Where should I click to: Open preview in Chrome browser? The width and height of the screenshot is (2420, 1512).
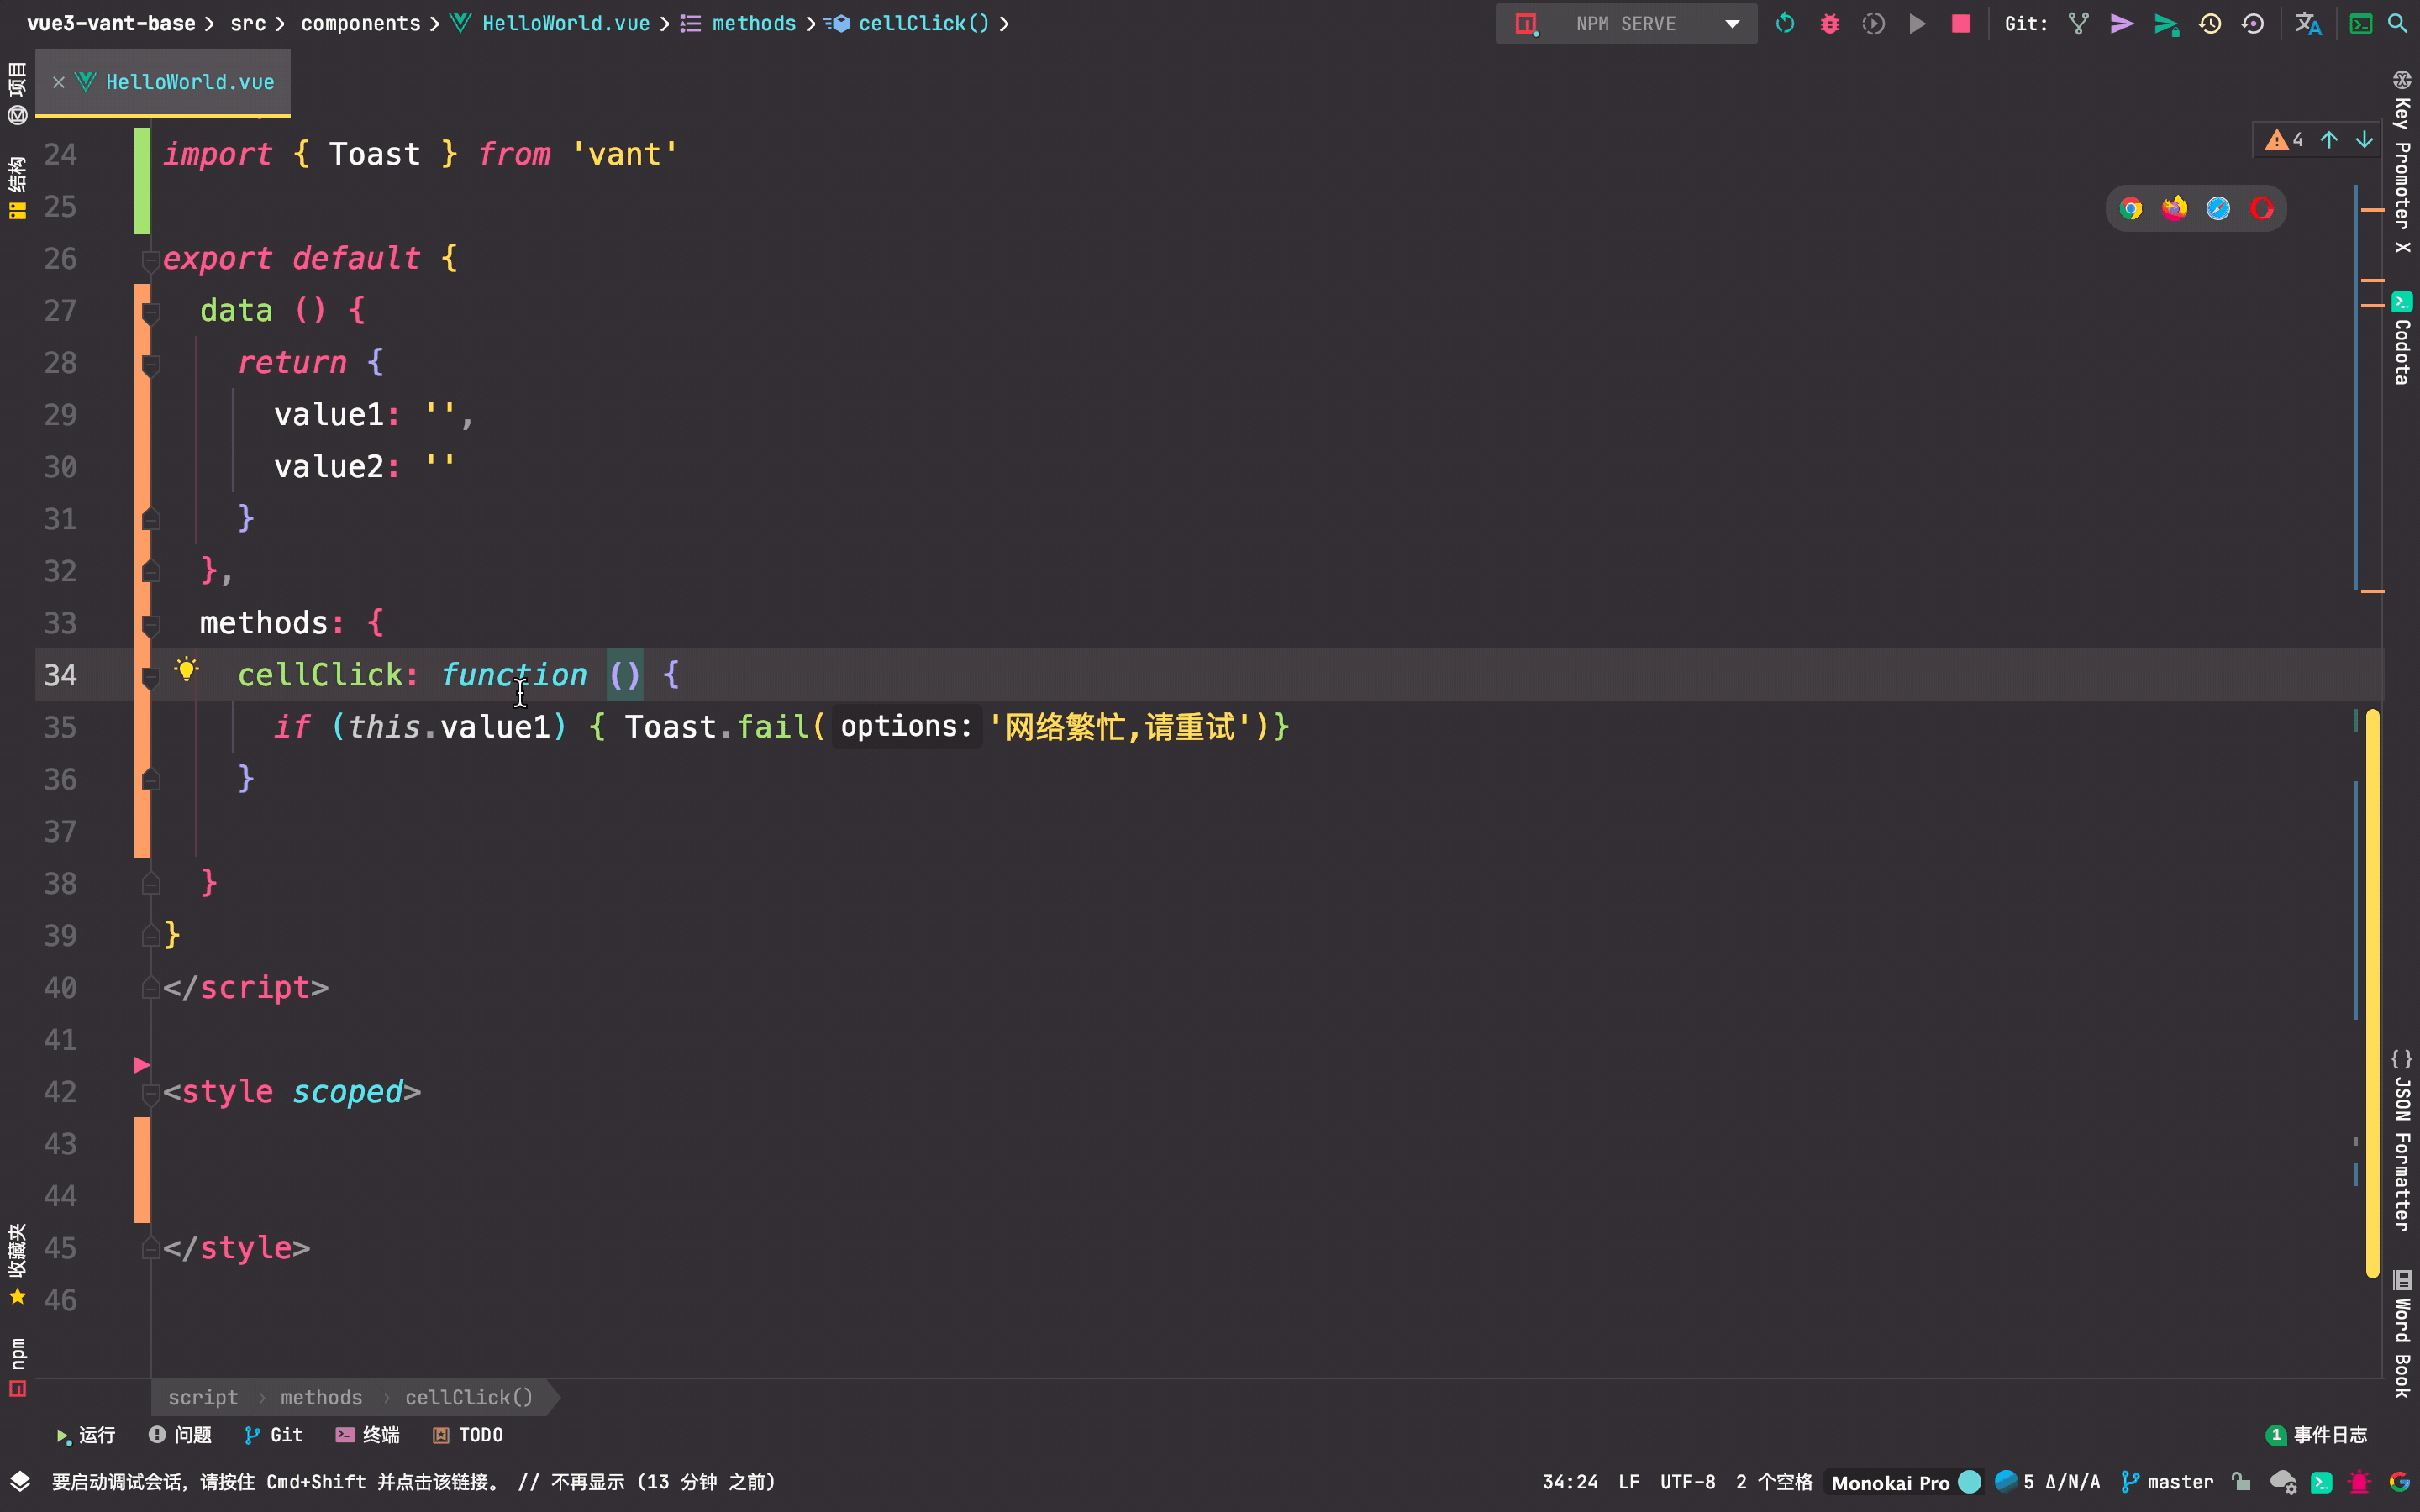pos(2131,208)
